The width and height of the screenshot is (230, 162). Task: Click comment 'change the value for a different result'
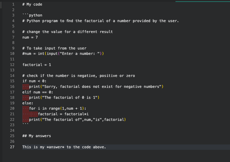point(67,32)
